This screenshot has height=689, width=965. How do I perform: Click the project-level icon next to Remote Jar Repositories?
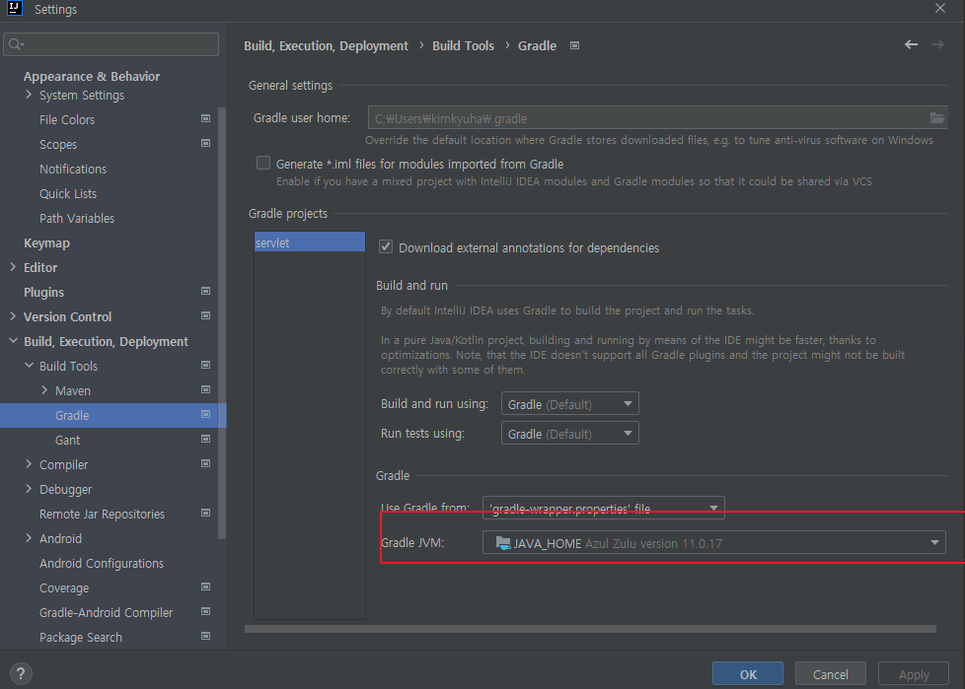click(x=205, y=513)
